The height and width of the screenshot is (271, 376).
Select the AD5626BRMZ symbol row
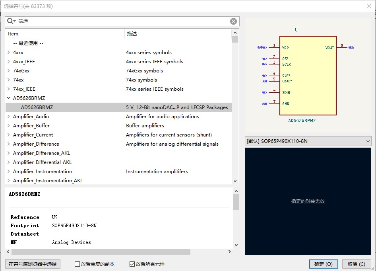[x=119, y=107]
